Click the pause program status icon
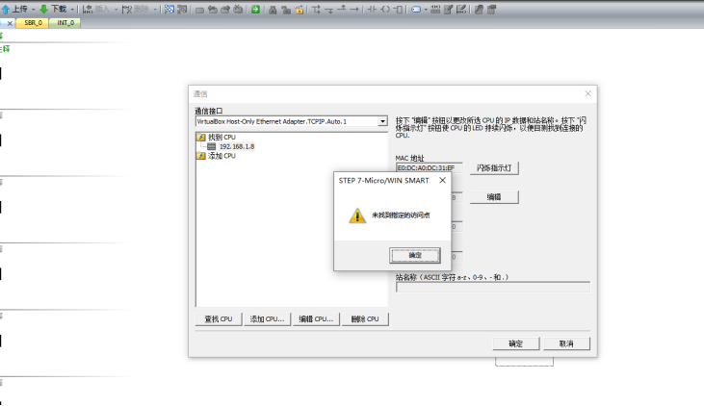This screenshot has width=704, height=406. (x=182, y=9)
